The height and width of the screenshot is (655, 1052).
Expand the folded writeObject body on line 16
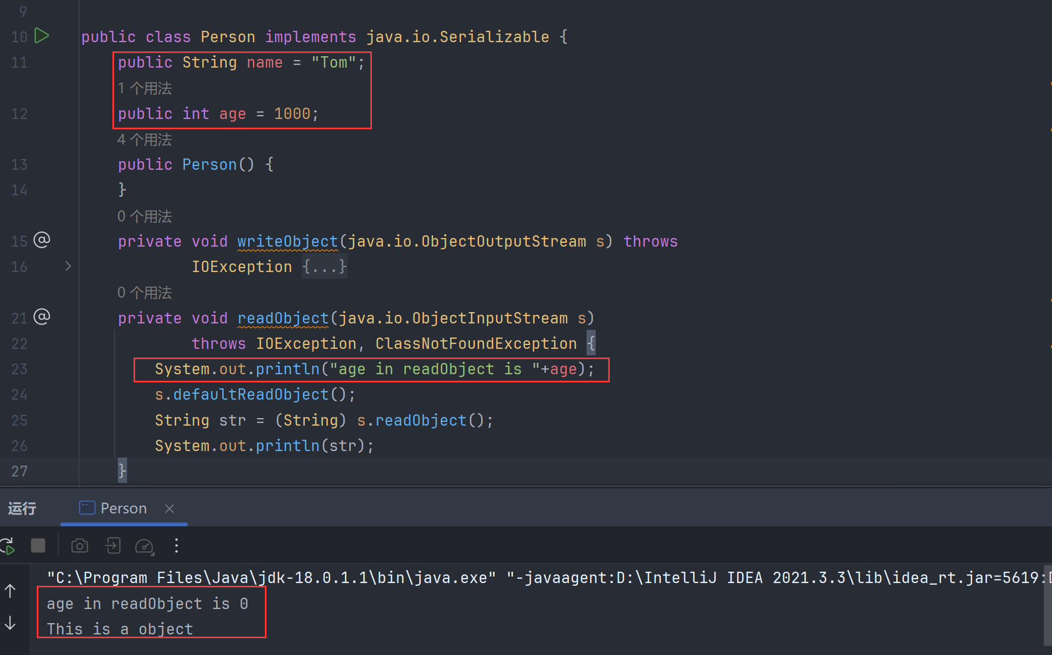coord(68,266)
